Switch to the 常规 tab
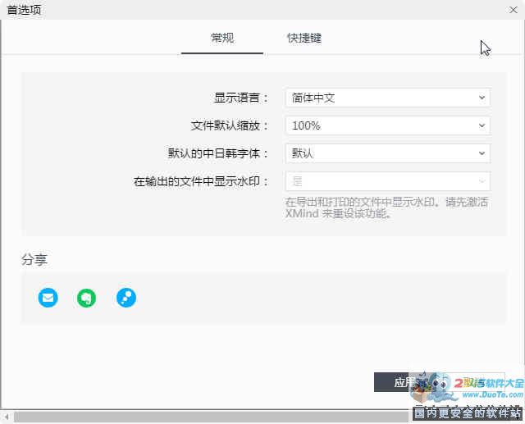Viewport: 525px width, 424px height. 222,39
